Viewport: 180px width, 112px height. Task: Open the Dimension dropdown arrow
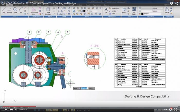pyautogui.click(x=120, y=8)
